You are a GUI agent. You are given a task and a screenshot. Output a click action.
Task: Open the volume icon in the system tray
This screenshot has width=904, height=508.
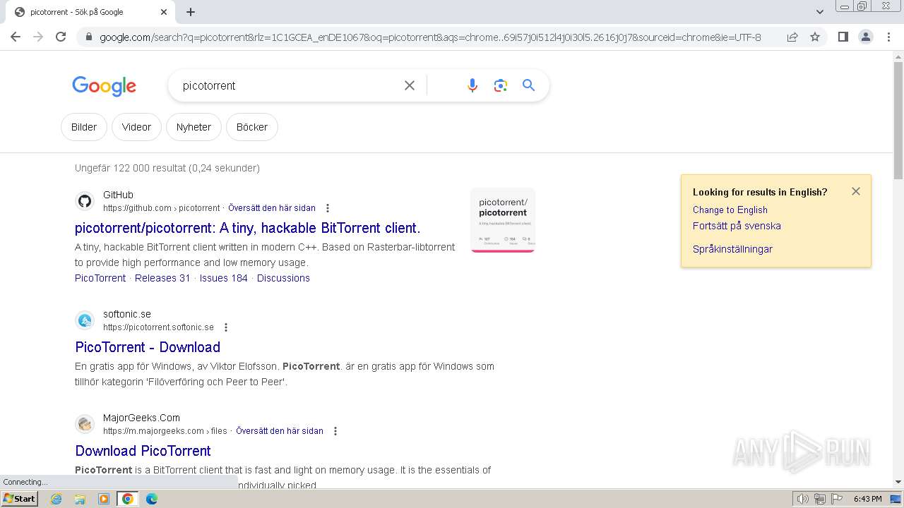point(803,499)
